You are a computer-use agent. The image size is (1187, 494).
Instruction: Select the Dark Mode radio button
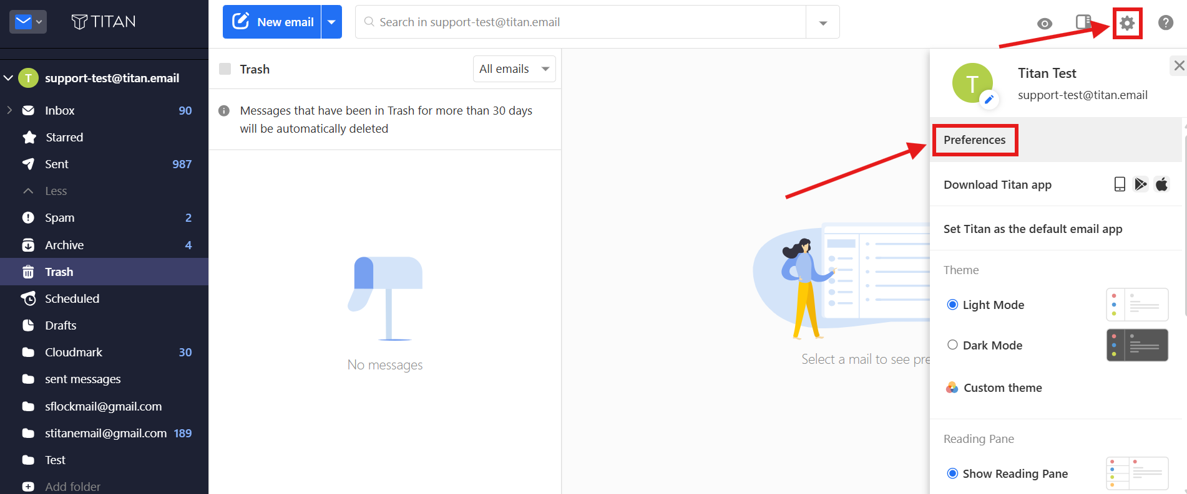click(x=952, y=345)
